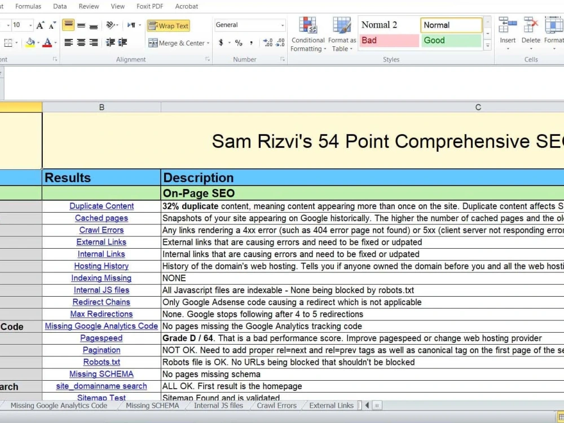Apply Comma Style format
This screenshot has height=423, width=564.
pos(252,43)
